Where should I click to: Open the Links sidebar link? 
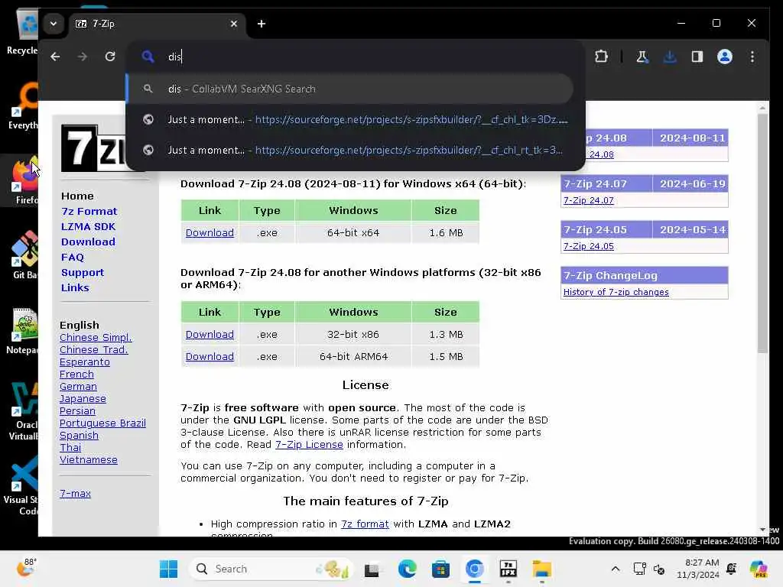point(75,287)
